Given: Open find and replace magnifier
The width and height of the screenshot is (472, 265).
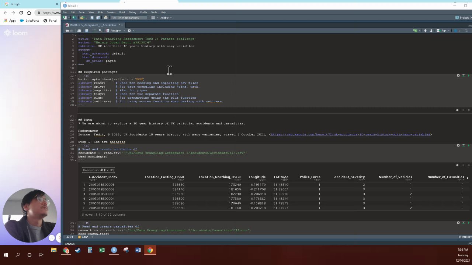Looking at the screenshot, I should (100, 31).
